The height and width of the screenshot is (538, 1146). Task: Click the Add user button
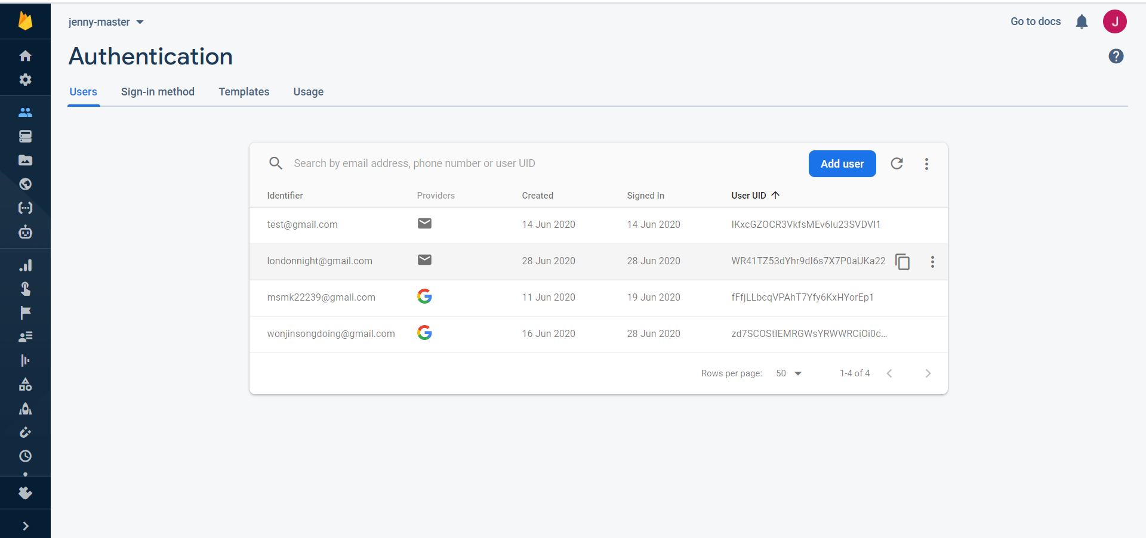842,163
